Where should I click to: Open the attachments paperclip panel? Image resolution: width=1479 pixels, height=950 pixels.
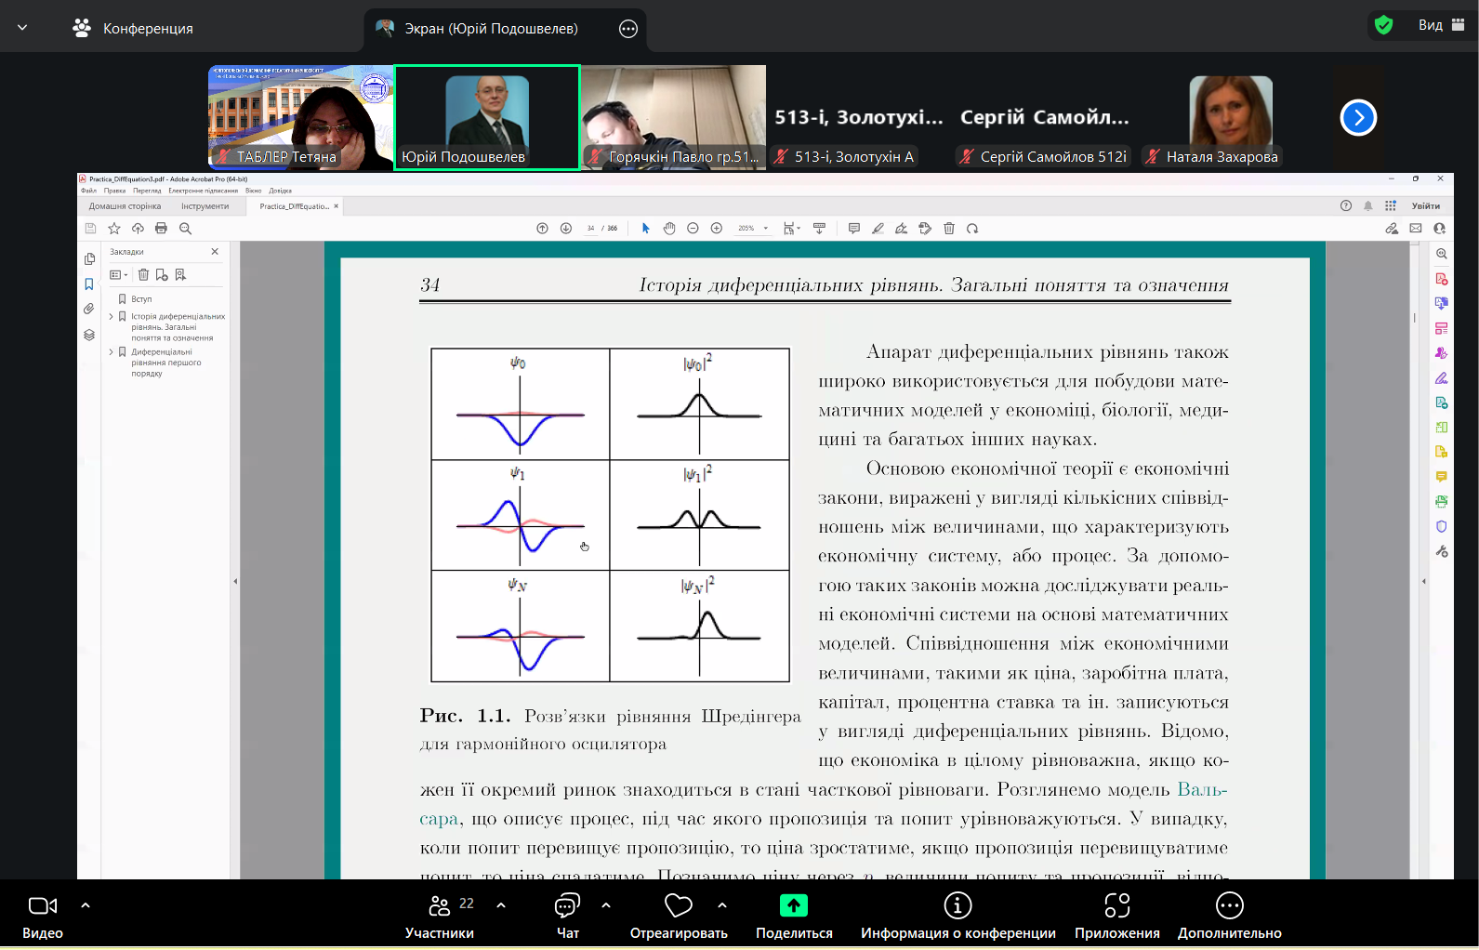pos(89,309)
